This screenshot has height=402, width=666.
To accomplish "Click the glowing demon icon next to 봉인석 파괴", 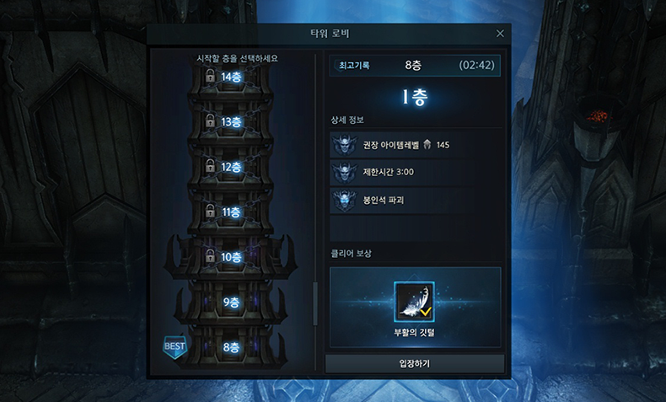I will 345,200.
